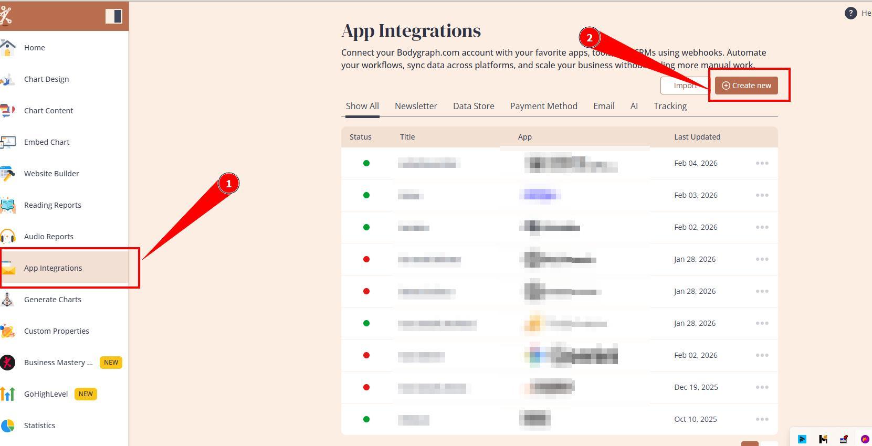Switch to the Tracking tab
Viewport: 872px width, 446px height.
click(670, 106)
